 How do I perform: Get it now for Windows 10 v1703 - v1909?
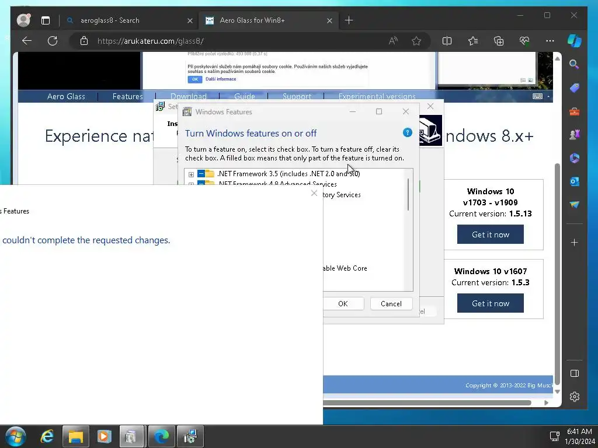tap(490, 235)
